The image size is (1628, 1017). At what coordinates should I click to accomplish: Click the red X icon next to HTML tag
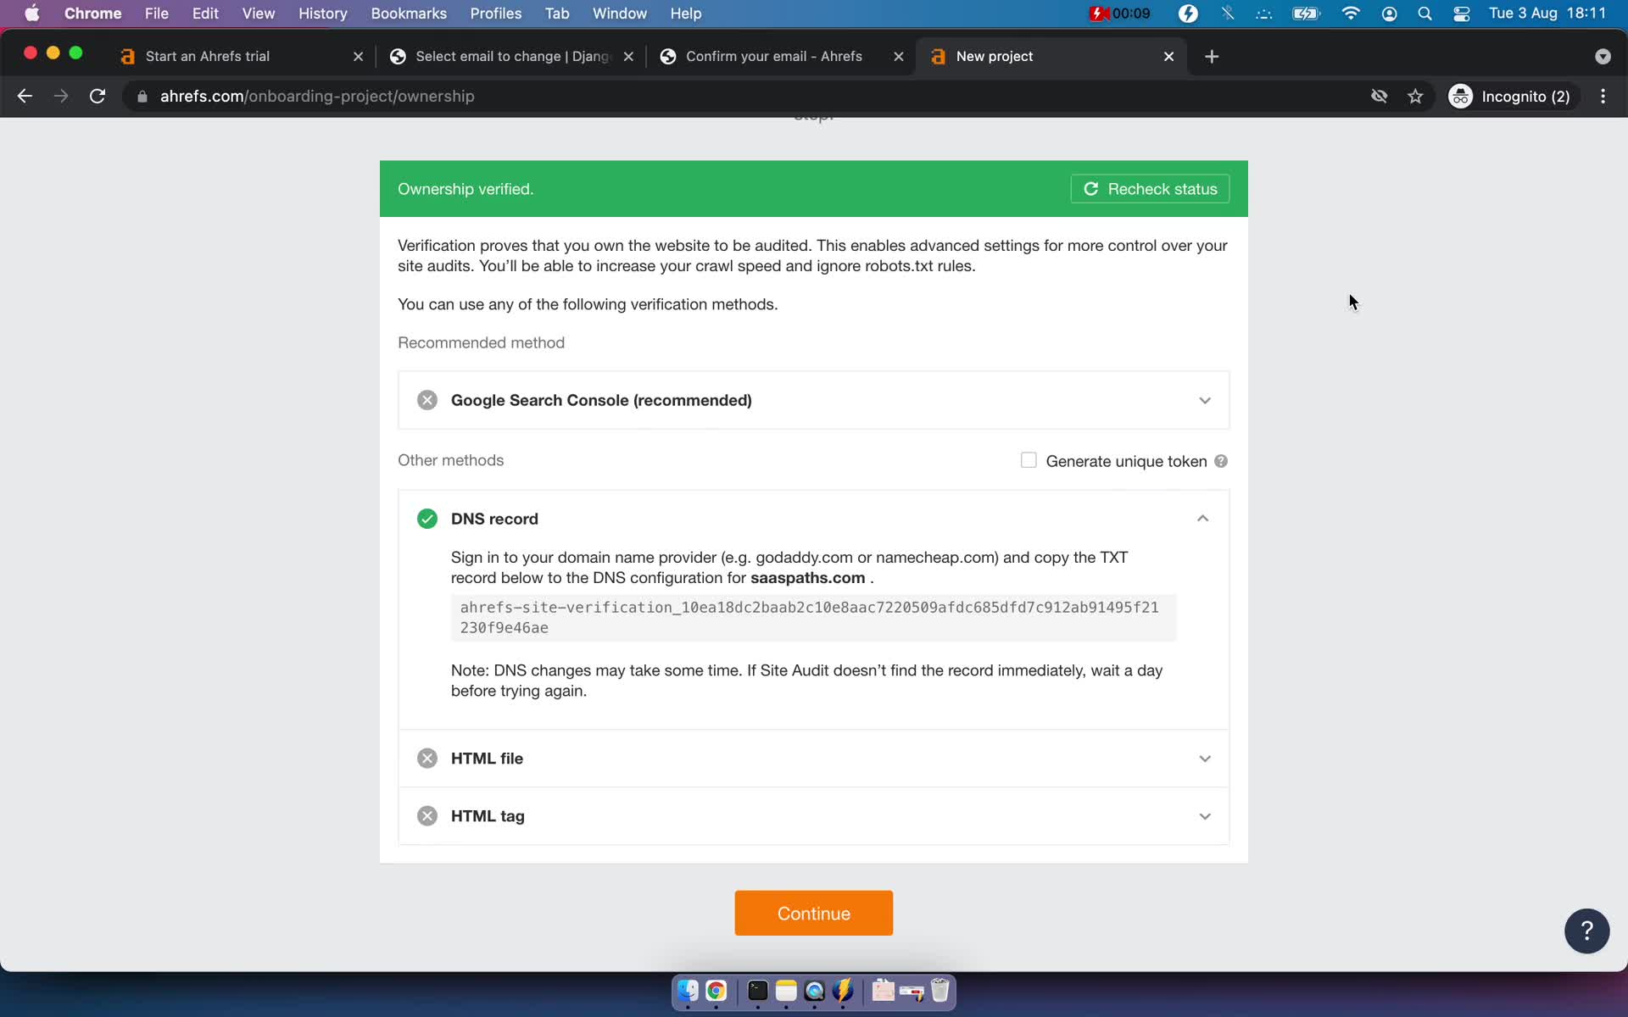428,817
